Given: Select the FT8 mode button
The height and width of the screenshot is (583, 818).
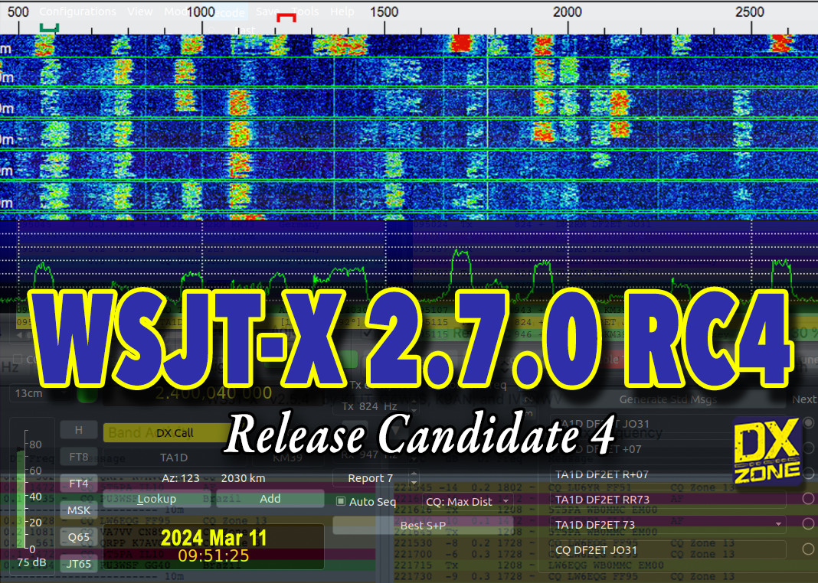Looking at the screenshot, I should click(x=78, y=456).
